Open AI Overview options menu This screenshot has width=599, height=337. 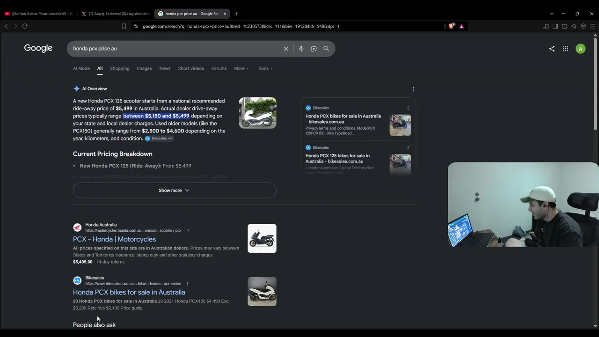click(413, 89)
